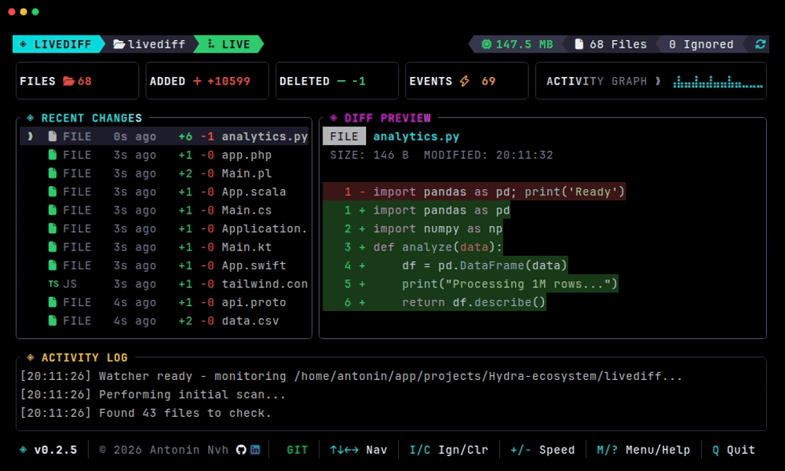Viewport: 785px width, 471px height.
Task: Click the '0 Ignored' status segment
Action: coord(701,44)
